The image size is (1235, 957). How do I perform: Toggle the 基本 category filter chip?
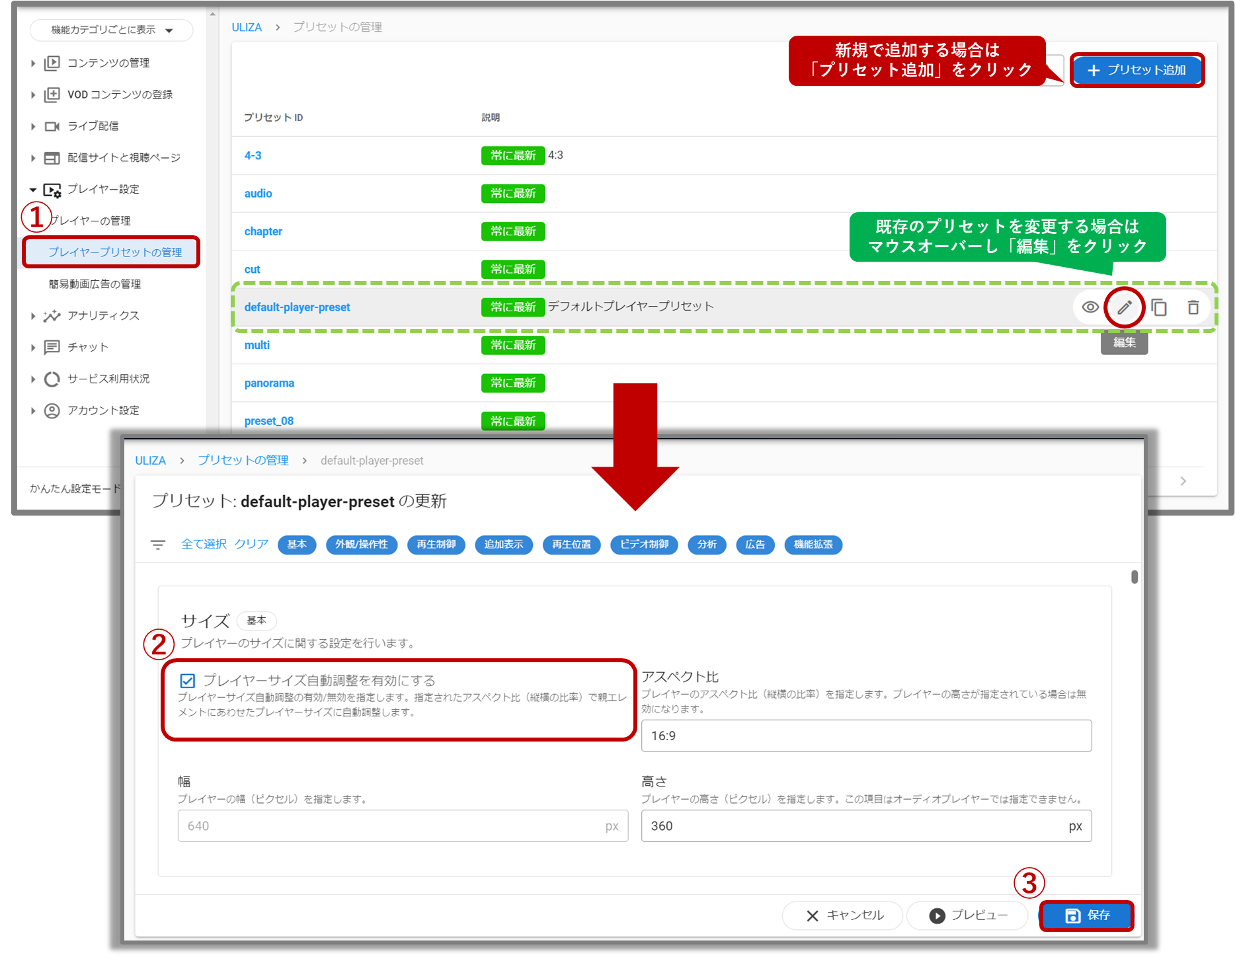(x=297, y=545)
